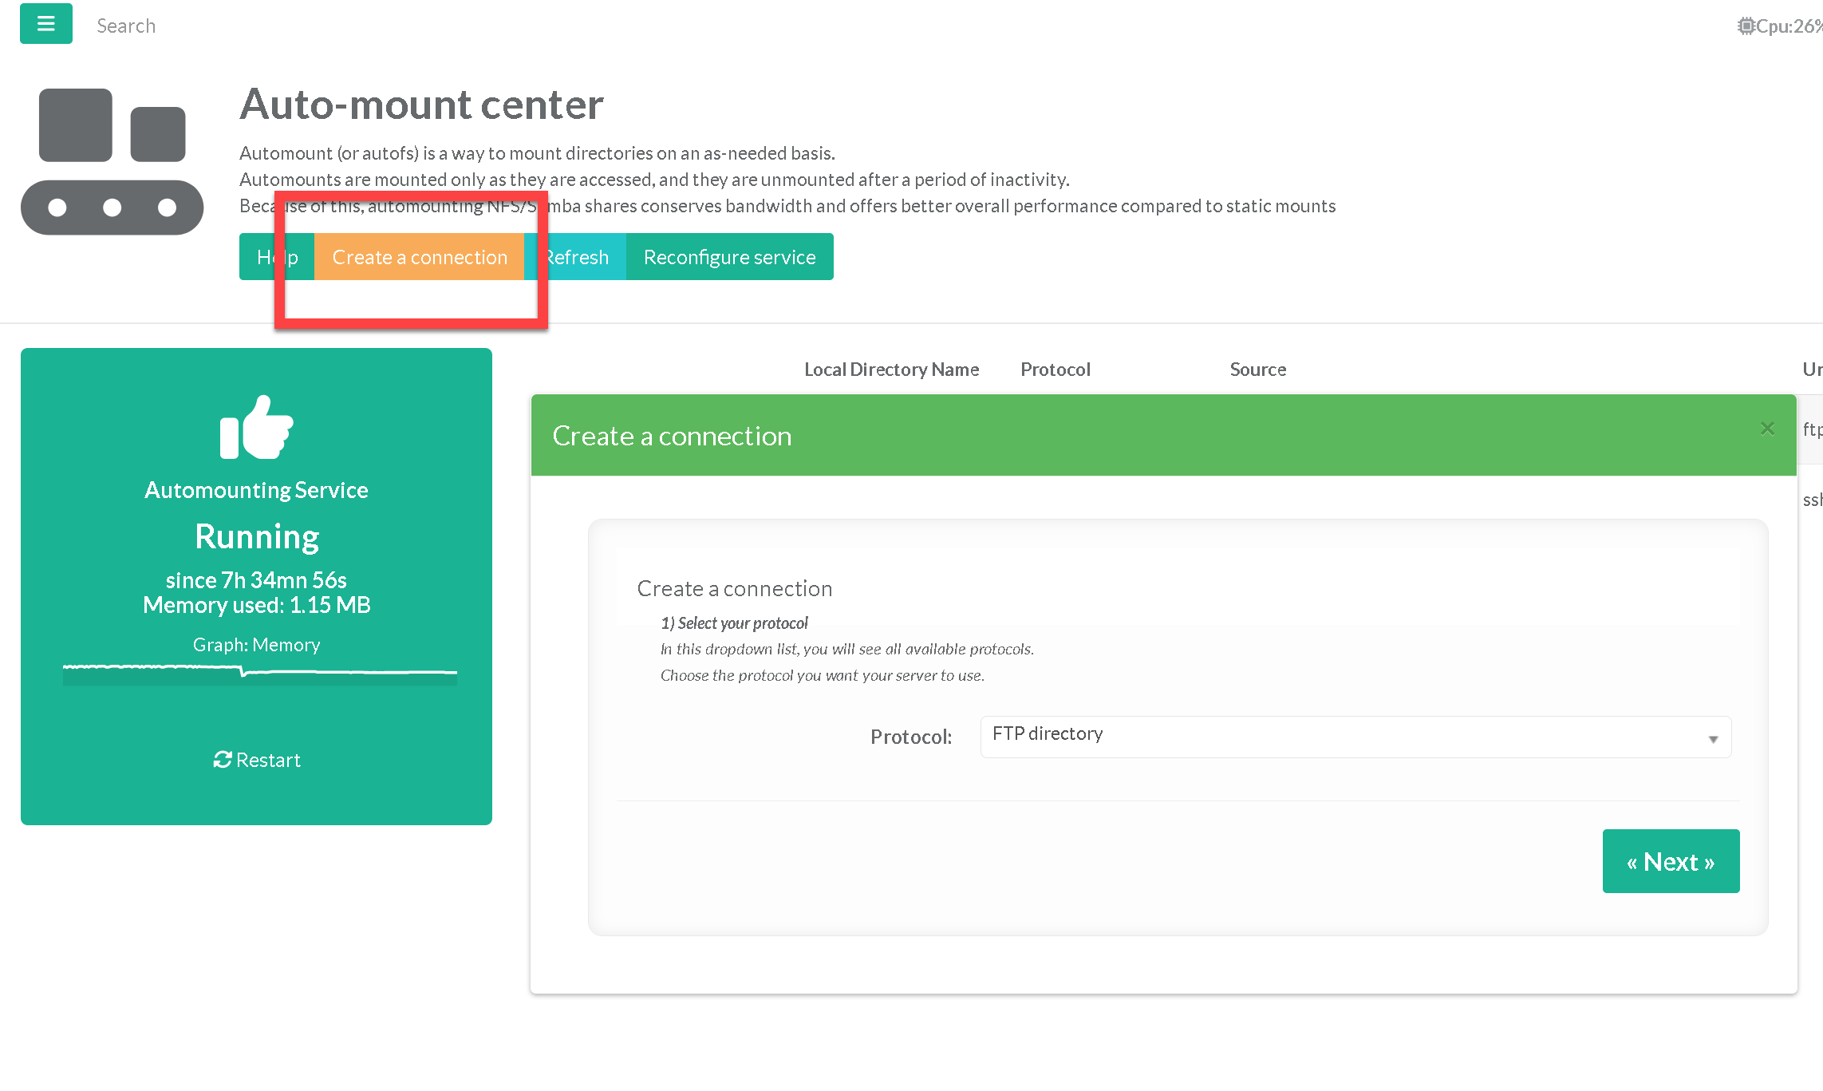
Task: Sort by Source column header
Action: pos(1257,370)
